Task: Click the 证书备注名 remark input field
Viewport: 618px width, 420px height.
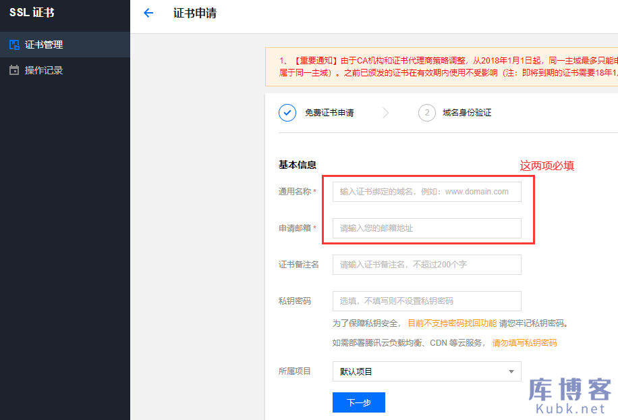Action: point(426,265)
